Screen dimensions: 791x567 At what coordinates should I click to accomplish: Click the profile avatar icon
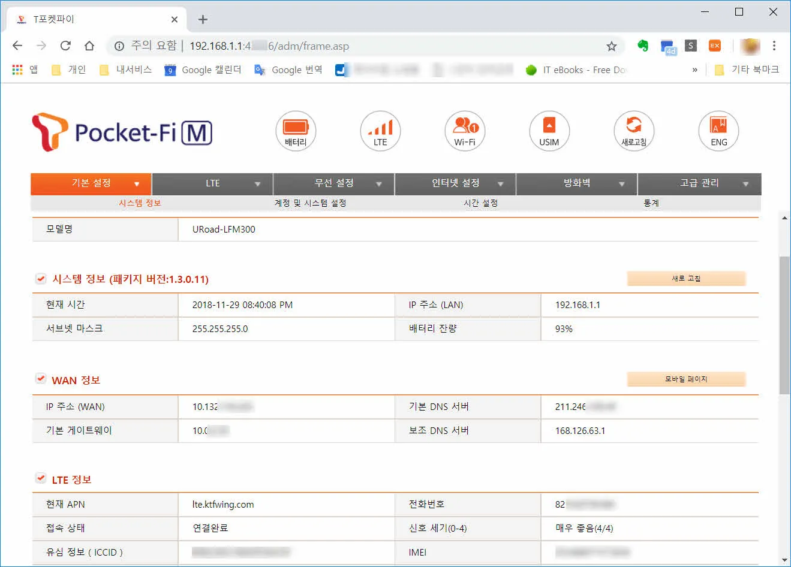coord(750,46)
